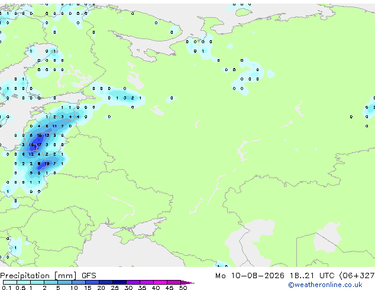
Task: Click the 19 precipitation value on the map
Action: (47, 164)
